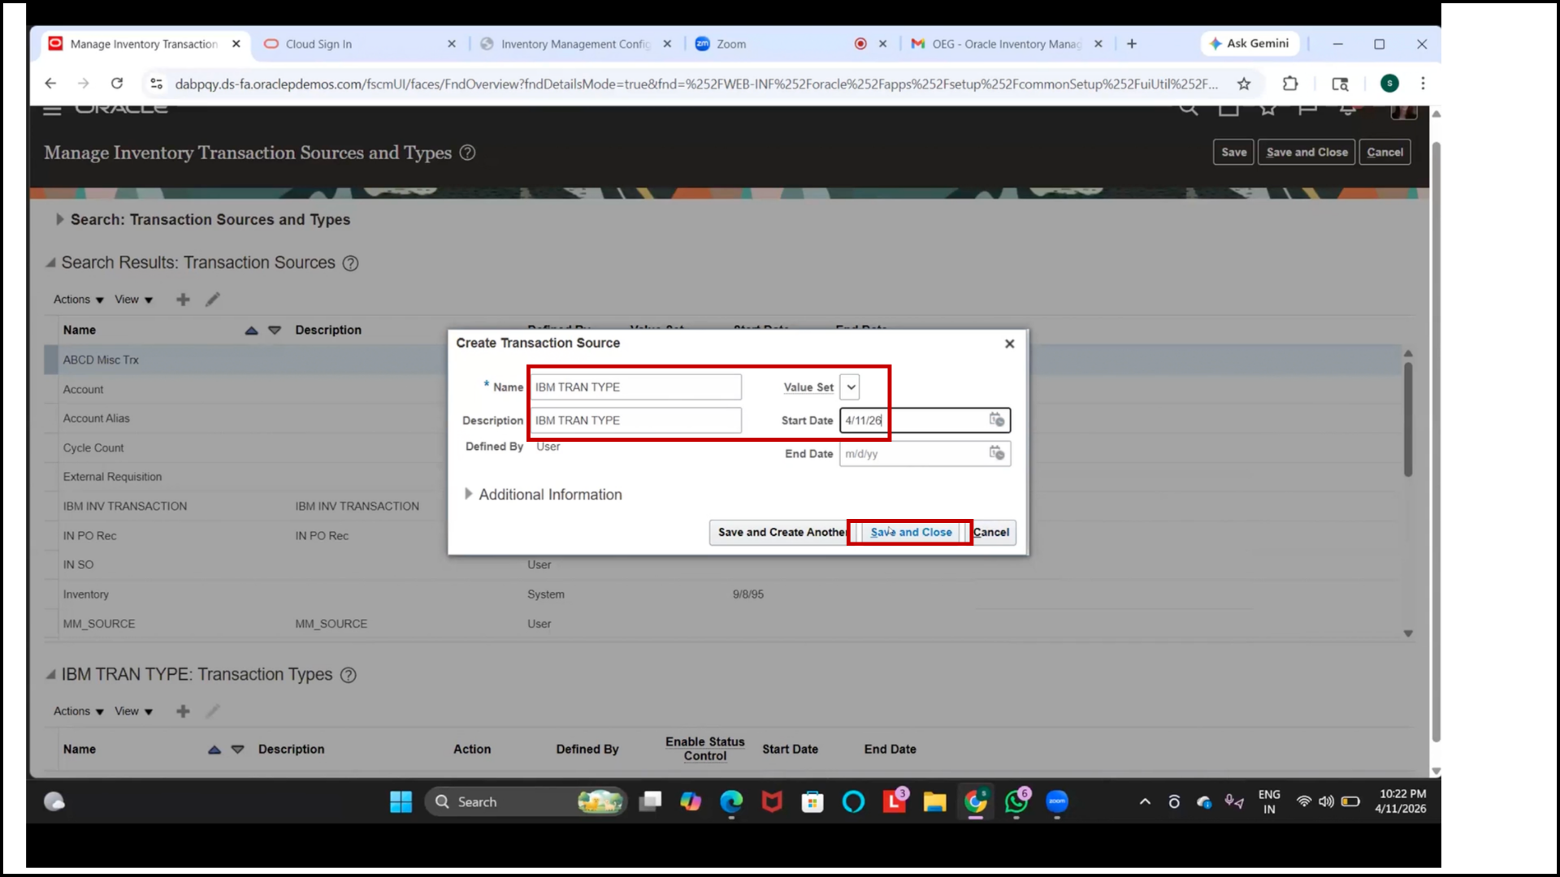Viewport: 1560px width, 877px height.
Task: Open the Start Date calendar picker
Action: pos(997,420)
